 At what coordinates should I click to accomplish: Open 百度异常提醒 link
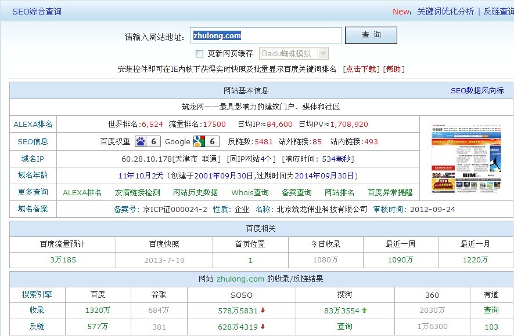tap(390, 192)
